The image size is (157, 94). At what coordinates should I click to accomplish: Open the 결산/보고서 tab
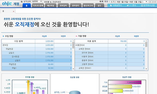coord(88,5)
